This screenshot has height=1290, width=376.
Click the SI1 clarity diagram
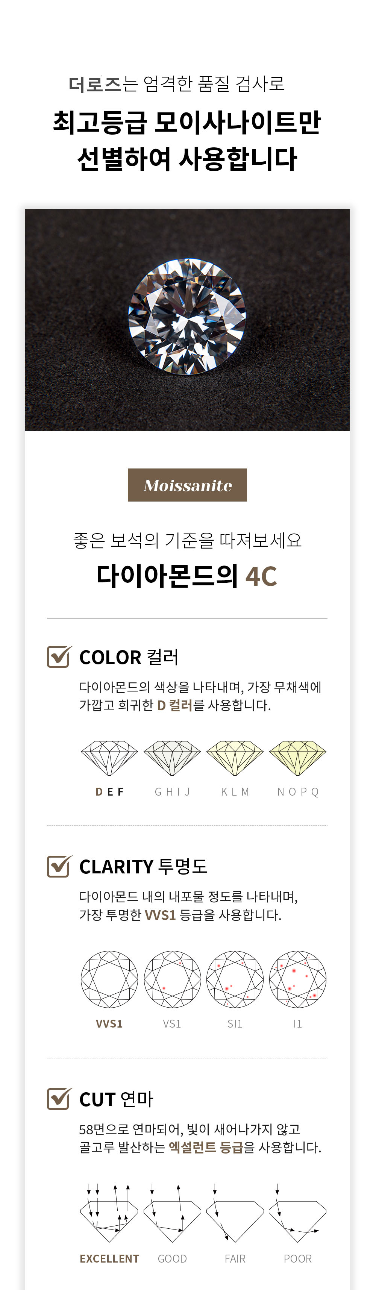235,979
